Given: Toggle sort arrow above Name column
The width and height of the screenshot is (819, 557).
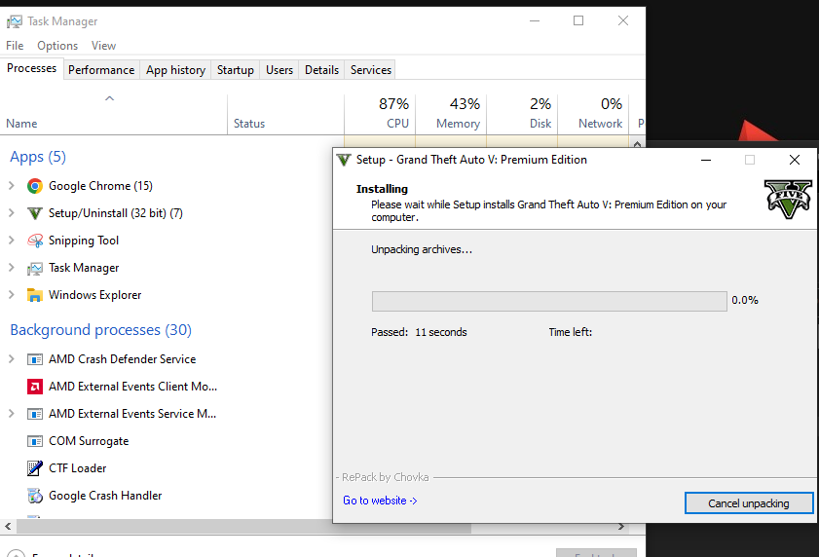Looking at the screenshot, I should [109, 98].
